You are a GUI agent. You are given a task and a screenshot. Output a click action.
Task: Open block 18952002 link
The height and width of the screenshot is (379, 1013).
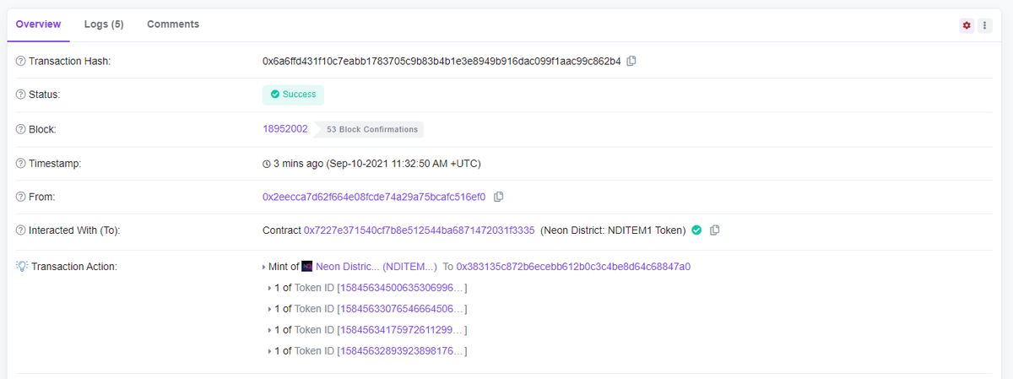click(x=285, y=129)
